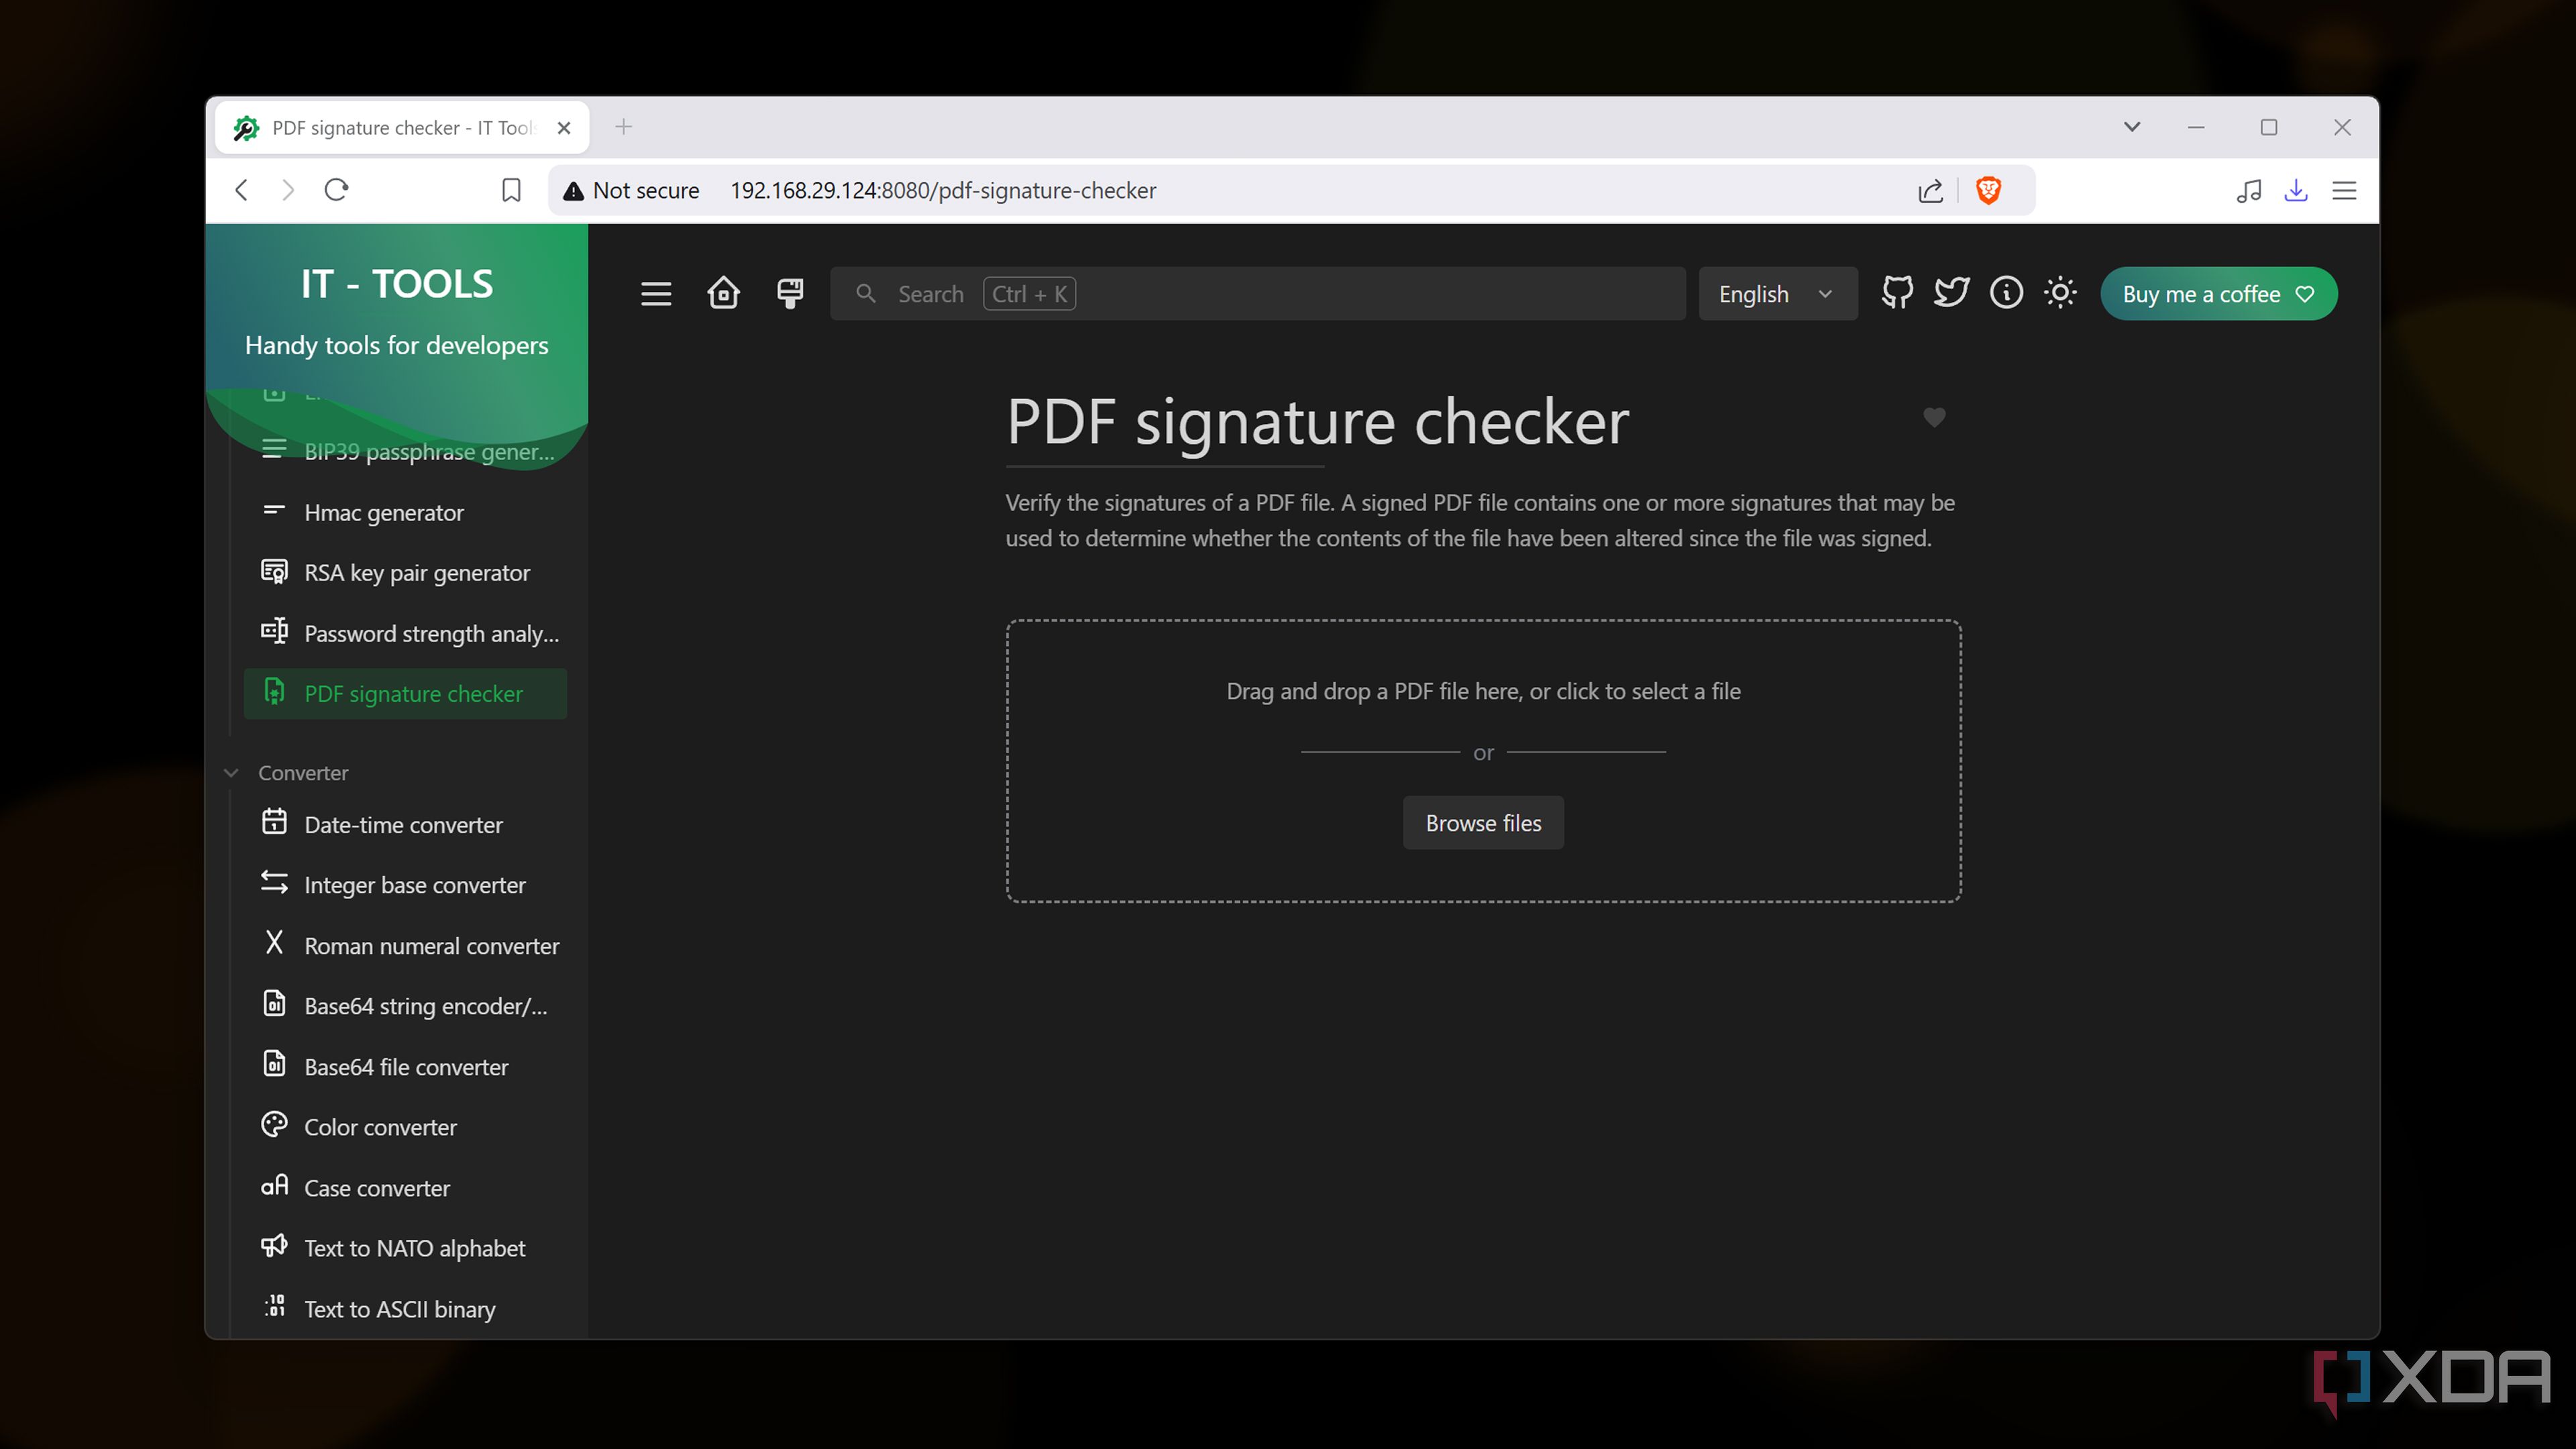
Task: Select PDF signature checker in sidebar
Action: coord(405,694)
